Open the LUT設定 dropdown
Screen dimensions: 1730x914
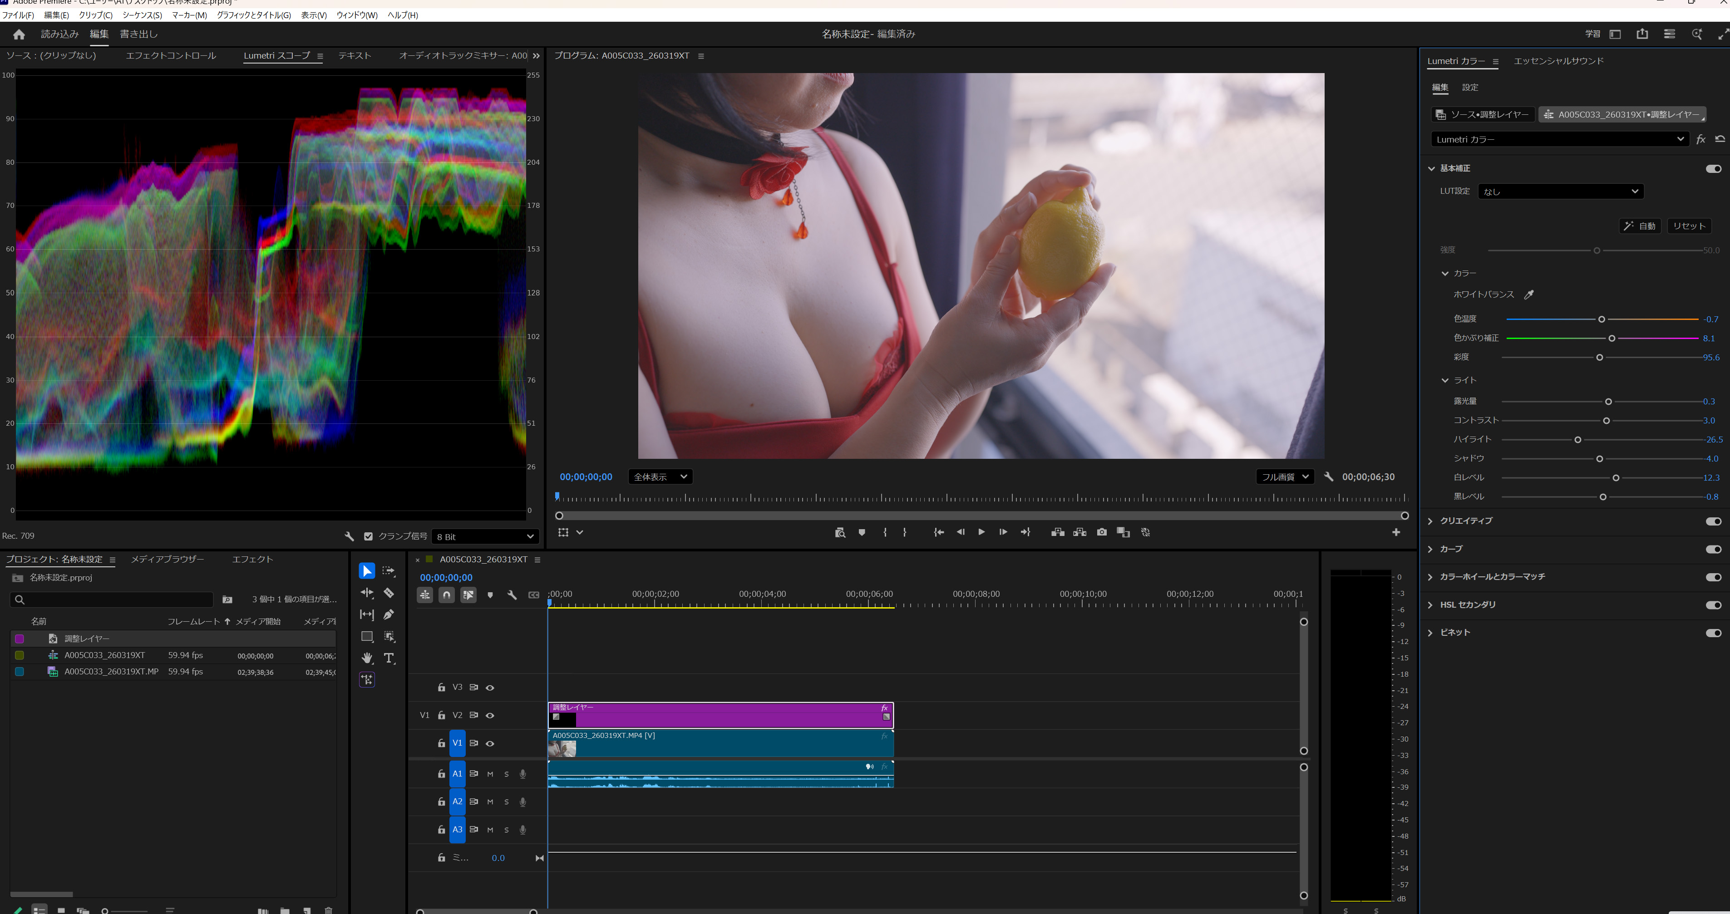(1560, 192)
